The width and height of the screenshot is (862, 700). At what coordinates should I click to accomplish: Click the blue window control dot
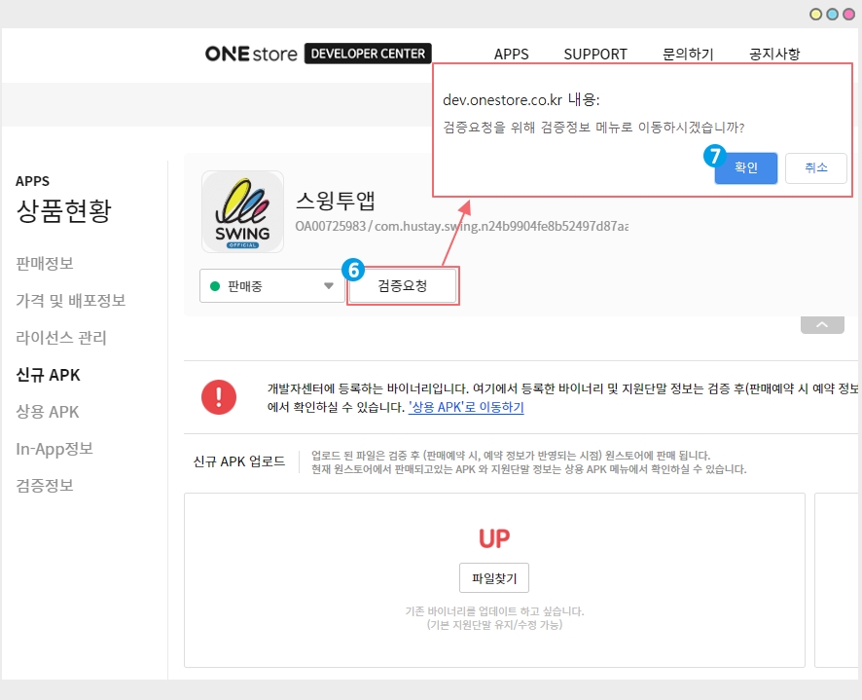pyautogui.click(x=833, y=14)
